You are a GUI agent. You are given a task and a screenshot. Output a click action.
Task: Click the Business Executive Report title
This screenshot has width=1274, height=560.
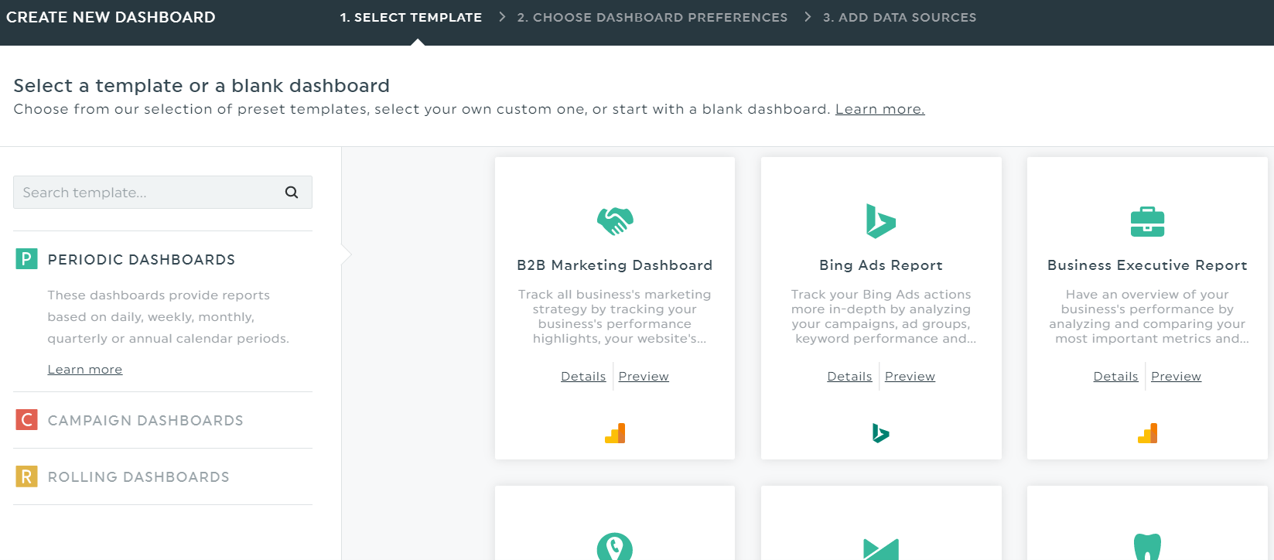pos(1147,265)
